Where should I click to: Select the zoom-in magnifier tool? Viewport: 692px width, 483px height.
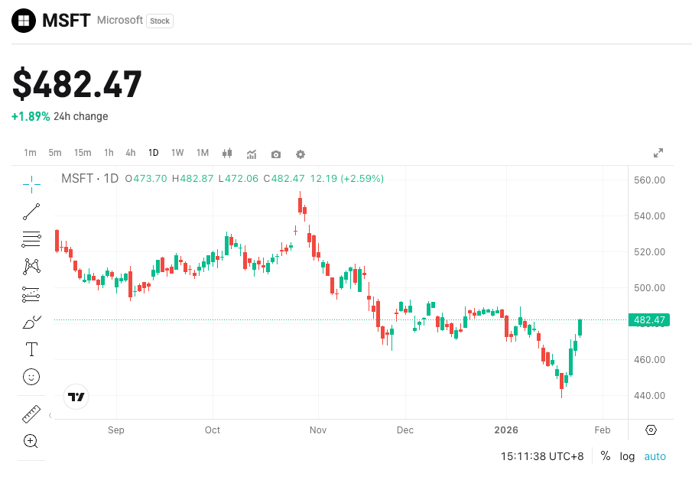(x=31, y=442)
